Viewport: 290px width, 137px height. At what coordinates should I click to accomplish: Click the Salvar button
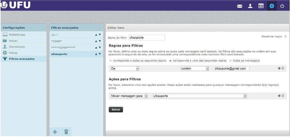(x=116, y=110)
